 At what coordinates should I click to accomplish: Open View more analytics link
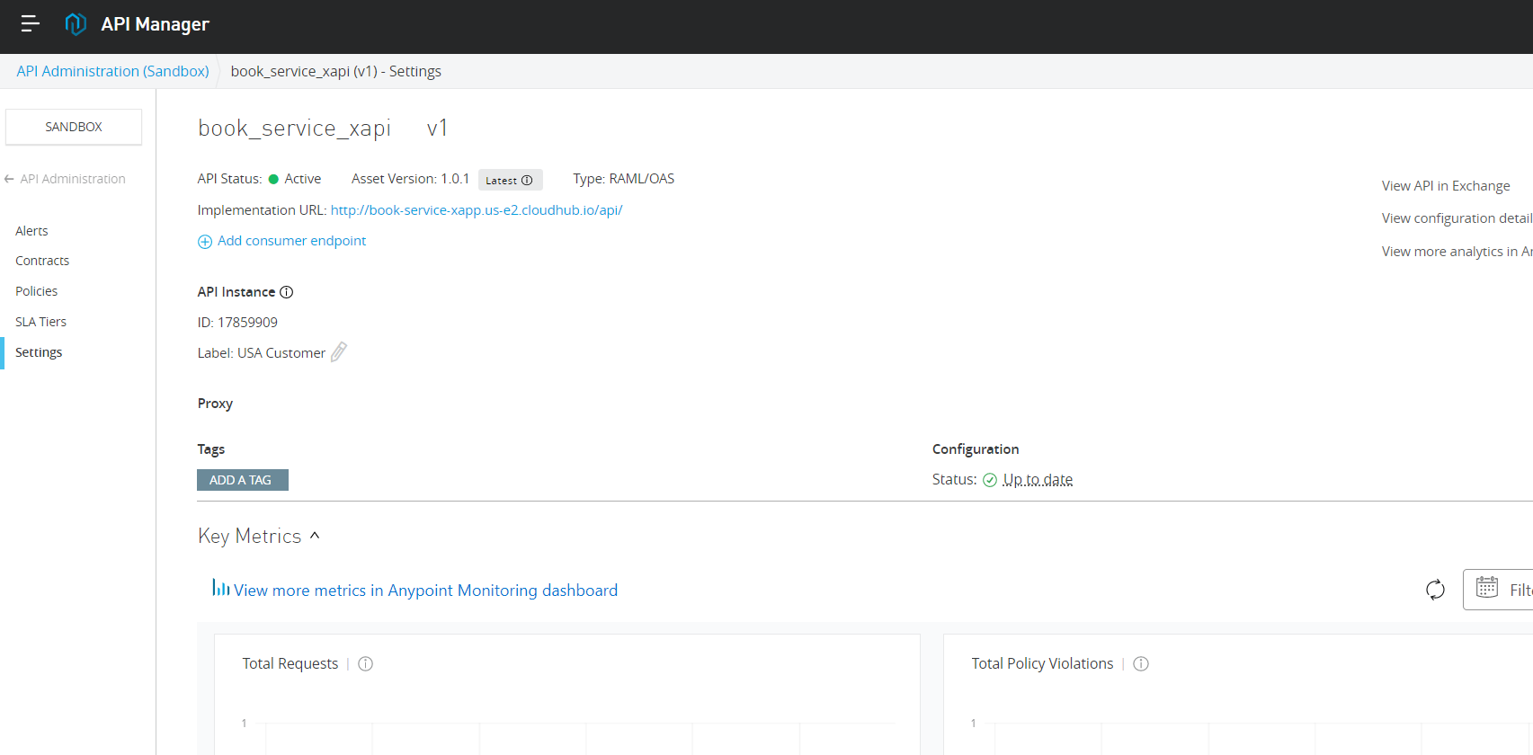[x=1457, y=252]
